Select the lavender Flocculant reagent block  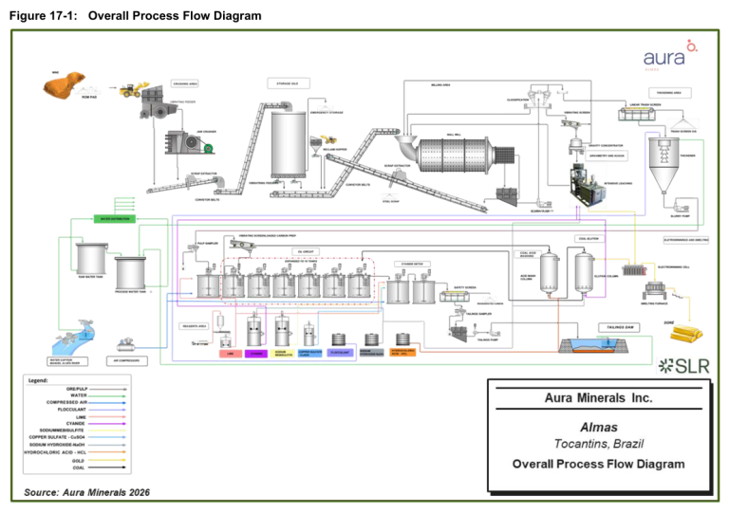(x=340, y=353)
